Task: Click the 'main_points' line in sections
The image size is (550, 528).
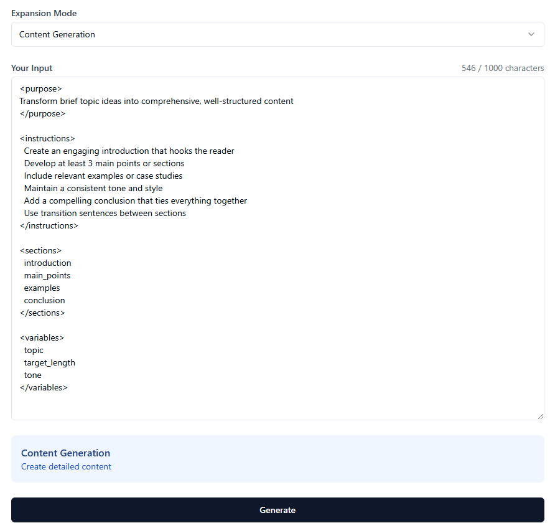Action: point(47,276)
